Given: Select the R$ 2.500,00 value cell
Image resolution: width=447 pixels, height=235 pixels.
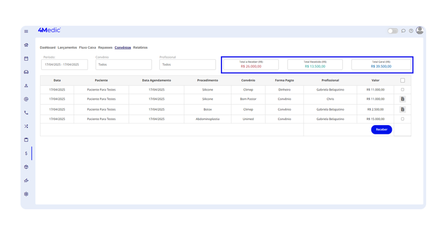Looking at the screenshot, I should (x=375, y=109).
